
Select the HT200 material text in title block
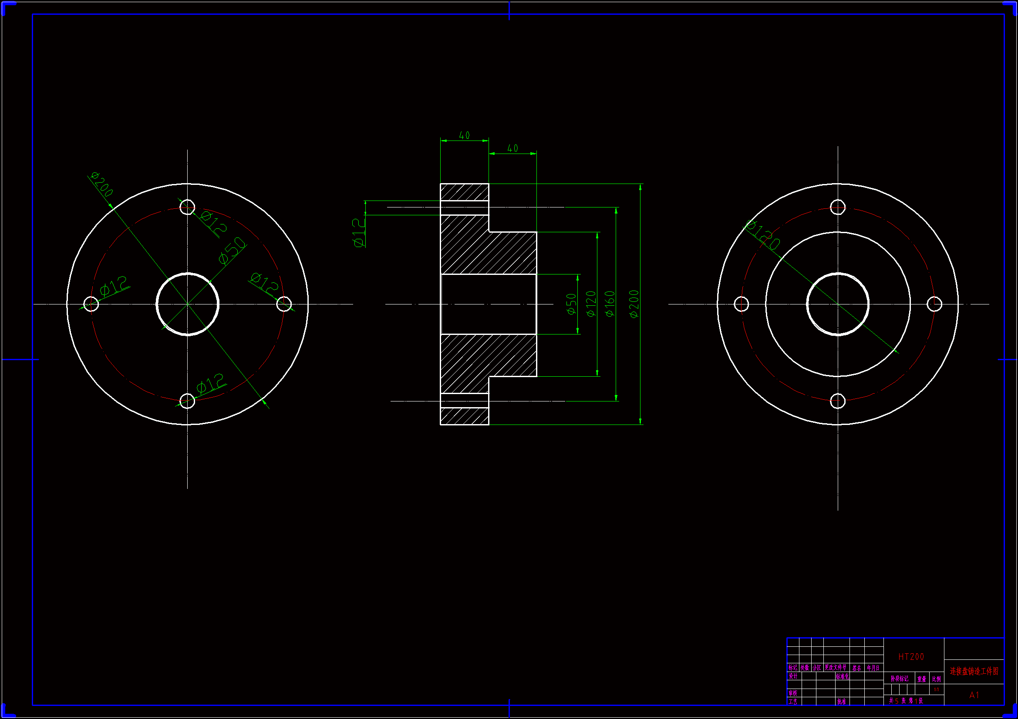coord(911,656)
